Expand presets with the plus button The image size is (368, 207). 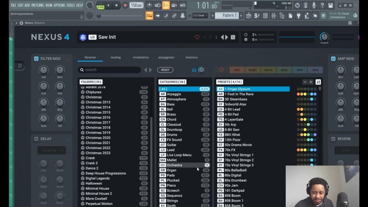[311, 82]
